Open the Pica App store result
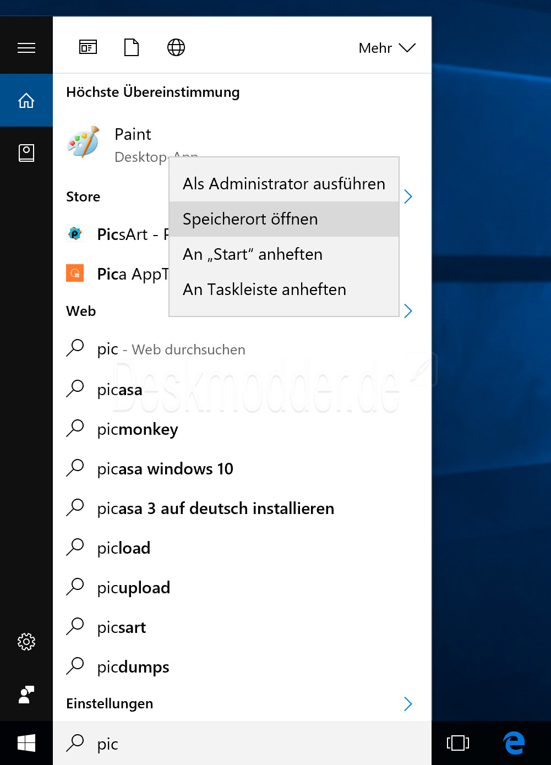This screenshot has width=551, height=765. (111, 274)
